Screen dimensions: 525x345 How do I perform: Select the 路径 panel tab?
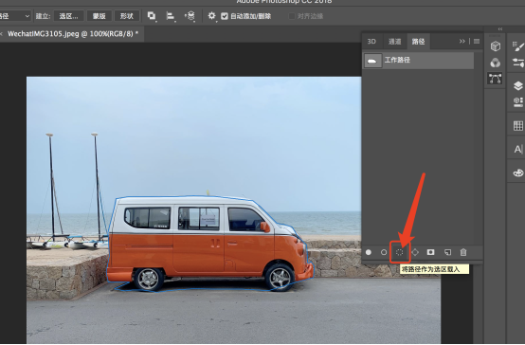coord(418,42)
